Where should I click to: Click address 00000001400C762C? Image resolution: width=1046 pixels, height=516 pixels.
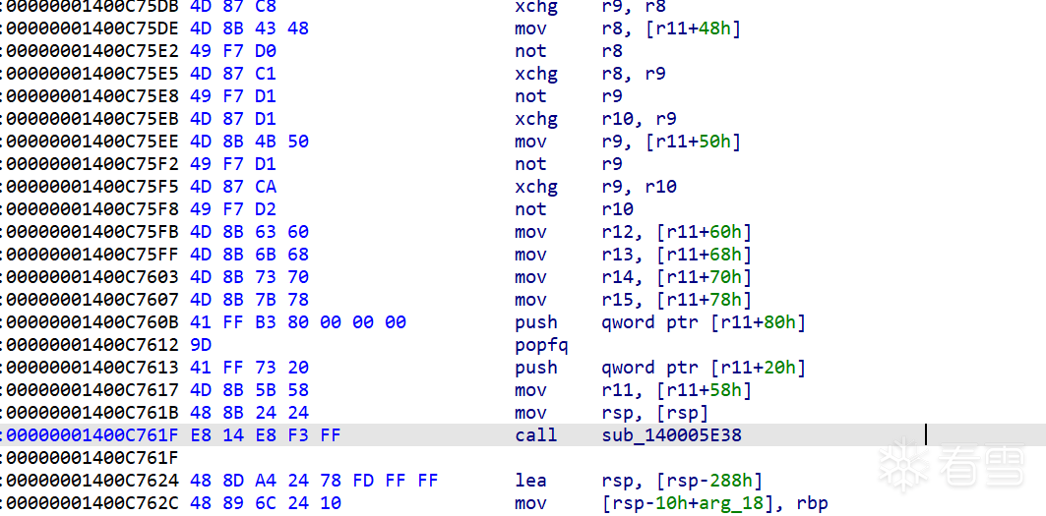[92, 502]
